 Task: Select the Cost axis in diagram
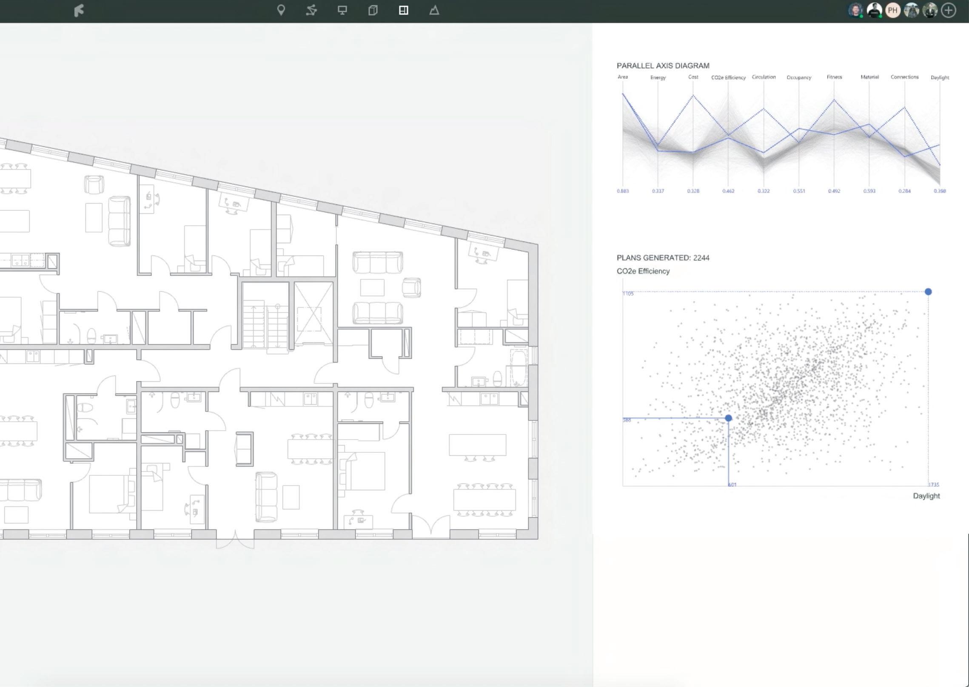[693, 77]
